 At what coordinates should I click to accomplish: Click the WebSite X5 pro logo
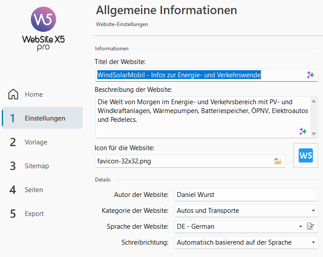pos(43,29)
